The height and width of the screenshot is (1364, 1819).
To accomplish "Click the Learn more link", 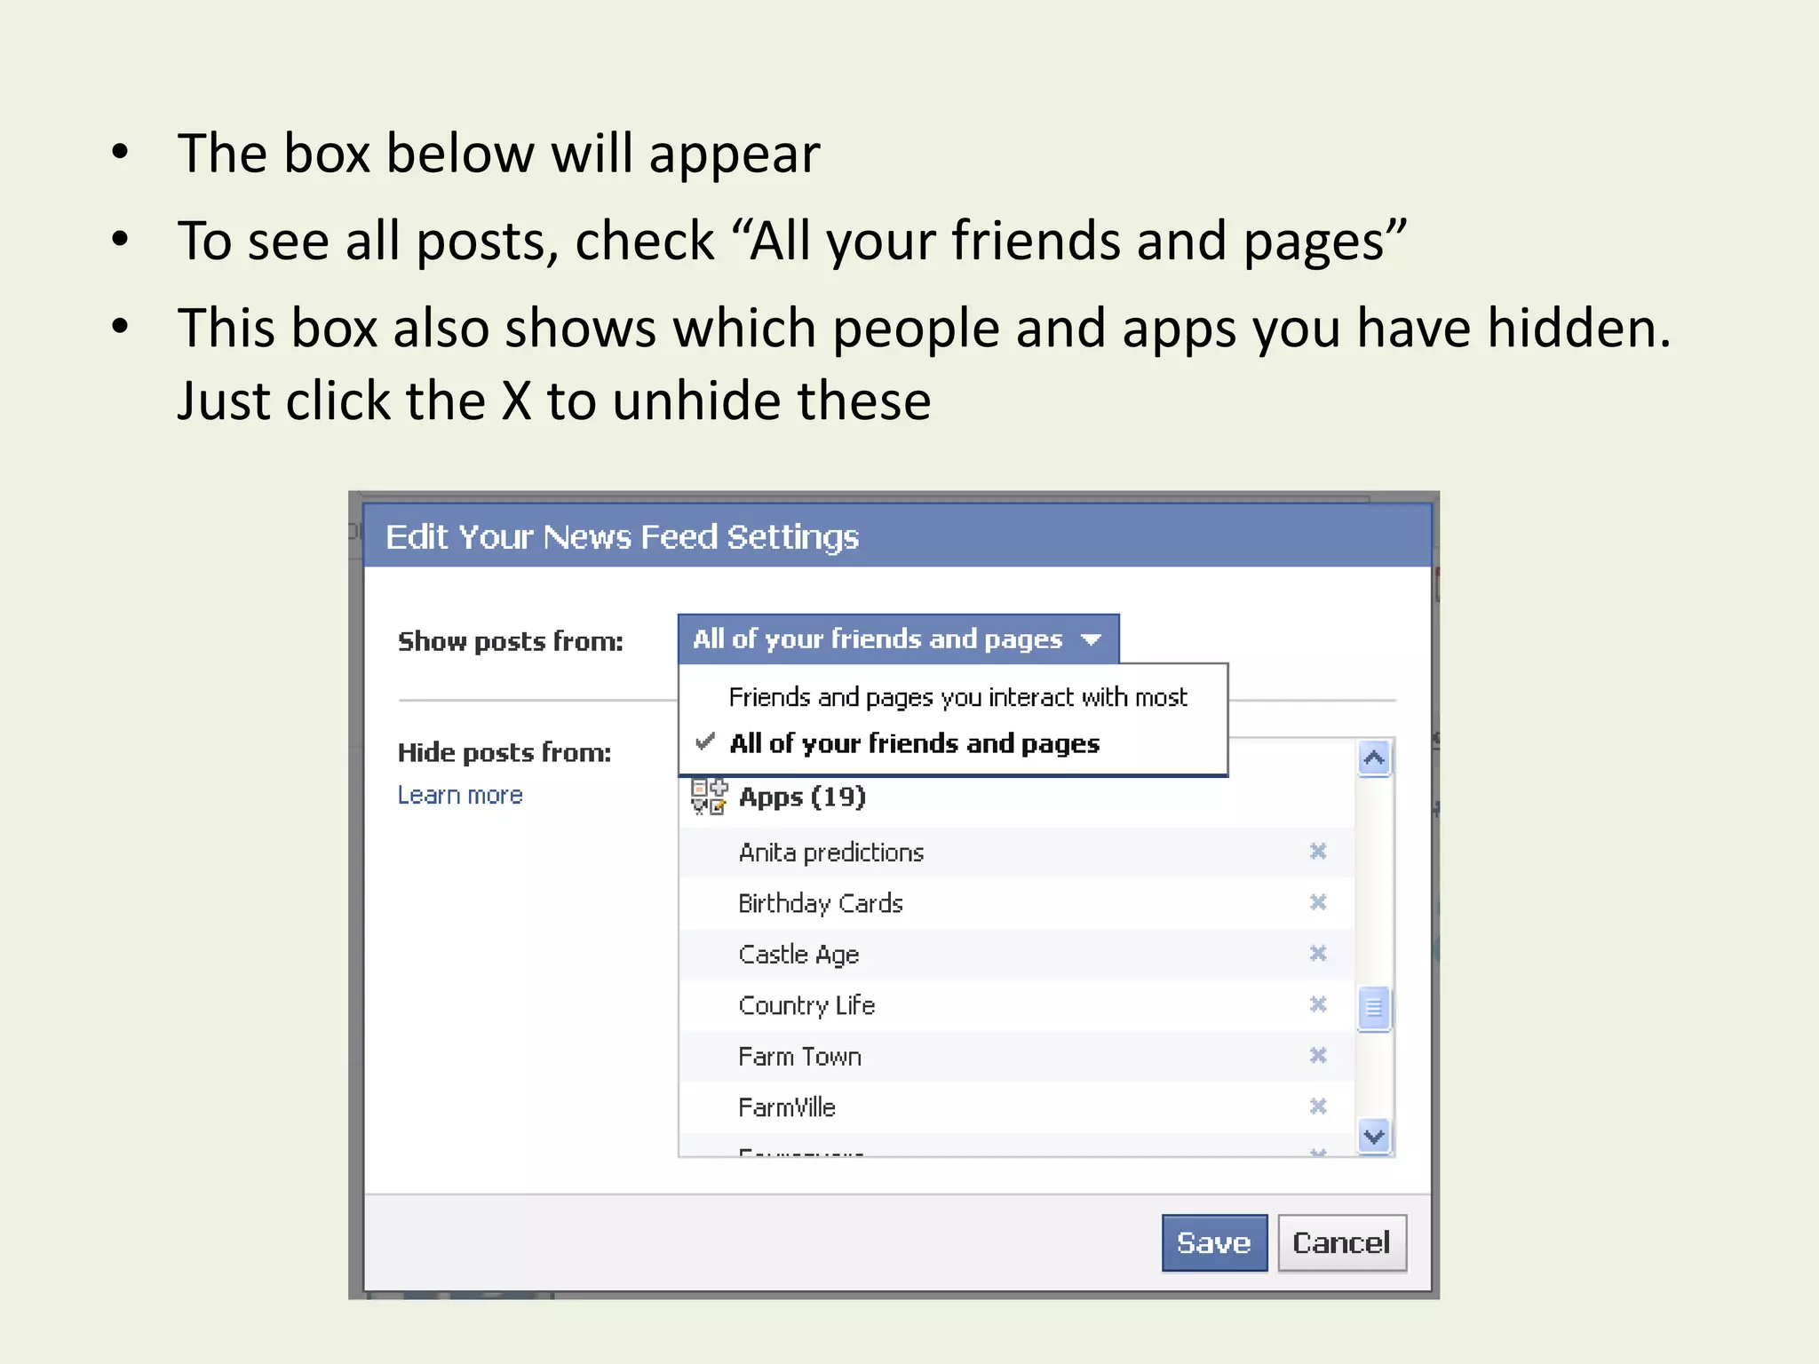I will click(460, 795).
